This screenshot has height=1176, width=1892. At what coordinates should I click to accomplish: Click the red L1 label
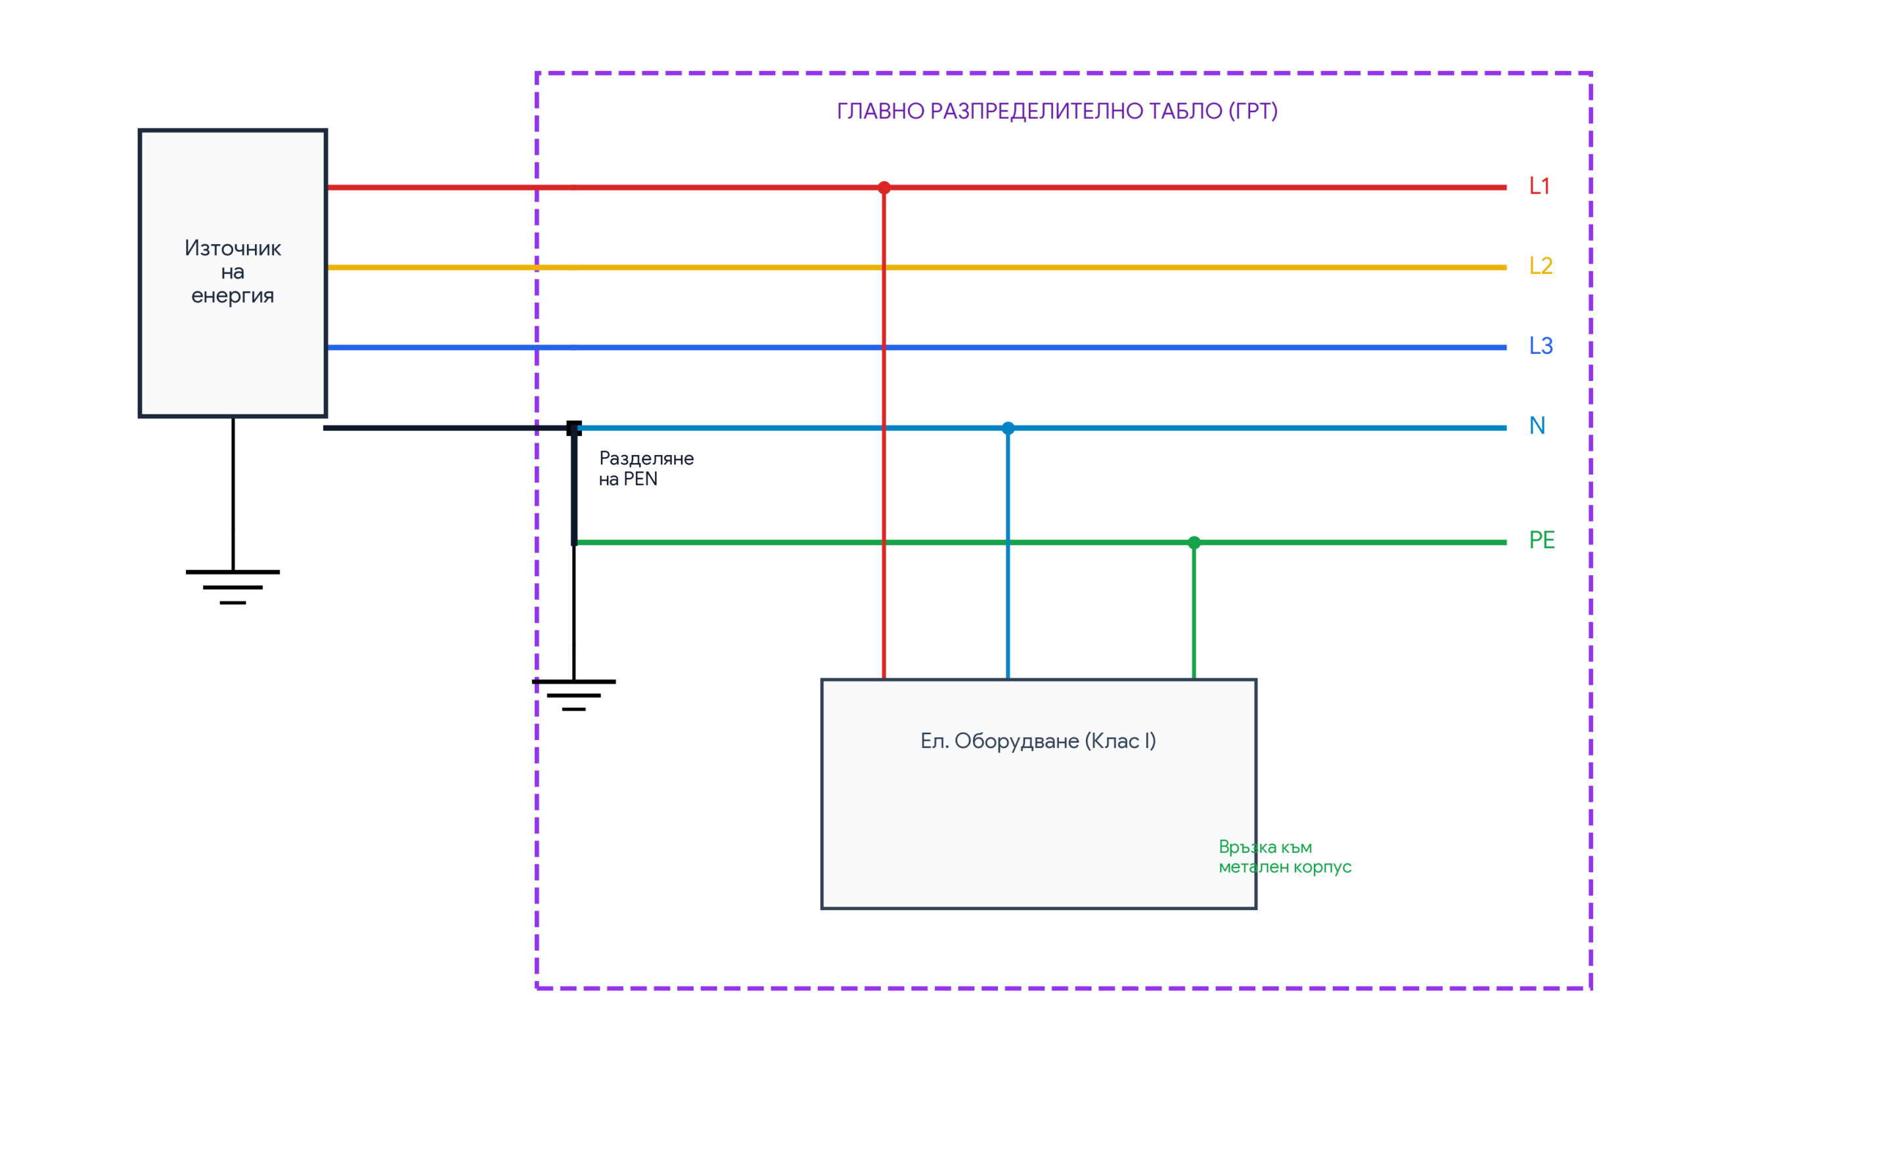point(1540,186)
